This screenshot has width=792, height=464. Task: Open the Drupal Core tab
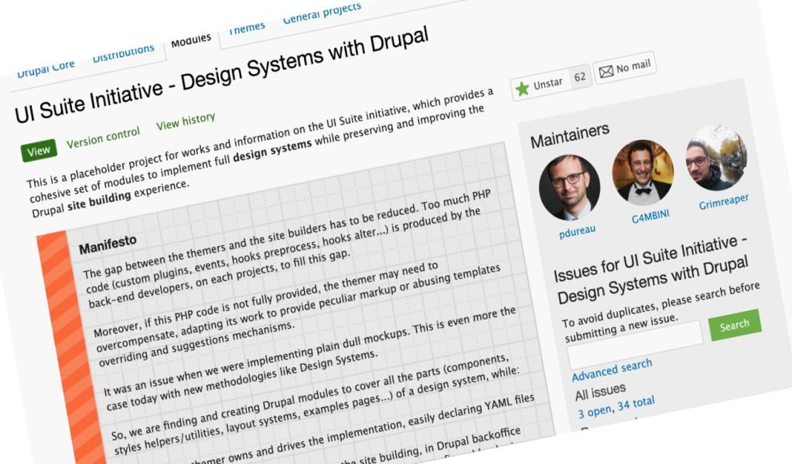coord(46,68)
